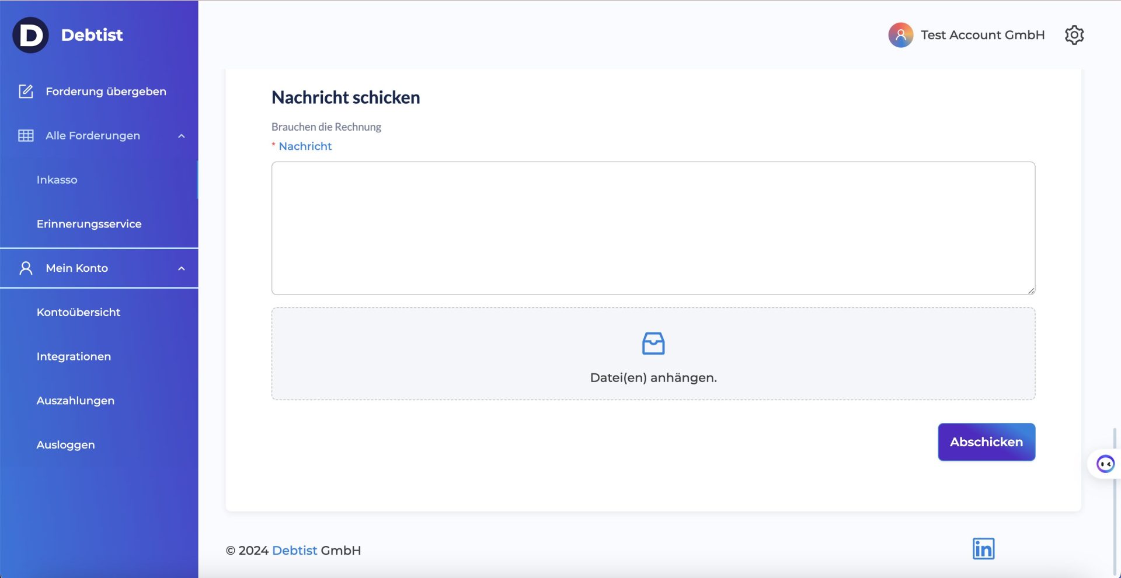The image size is (1121, 578).
Task: Open the chat assistant widget icon
Action: (1105, 464)
